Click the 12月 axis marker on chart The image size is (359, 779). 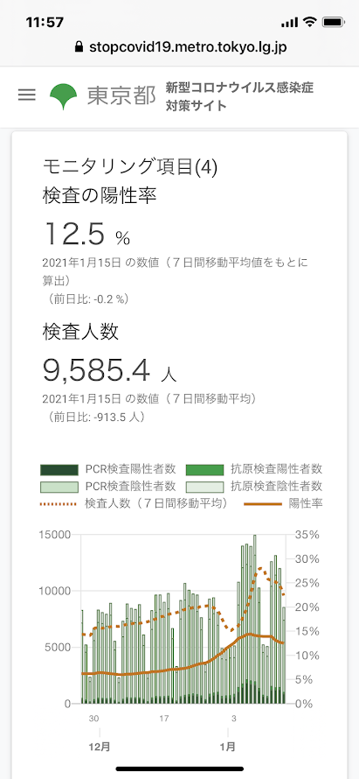tap(100, 747)
